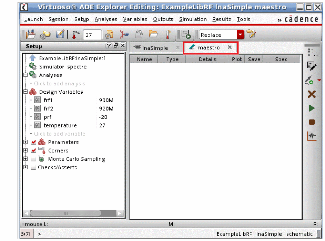Viewport: 325px width, 241px height.
Task: Collapse the Analyses tree node
Action: click(26, 75)
